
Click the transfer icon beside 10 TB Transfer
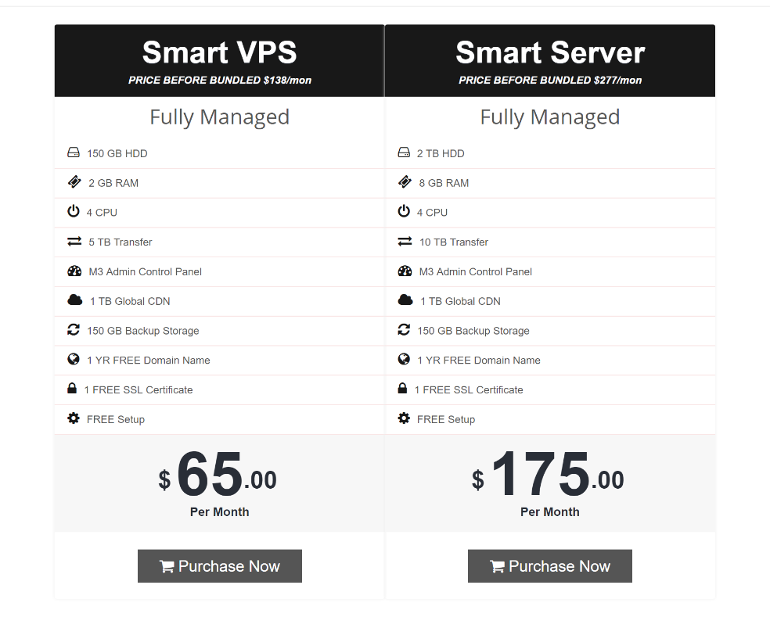pos(404,242)
